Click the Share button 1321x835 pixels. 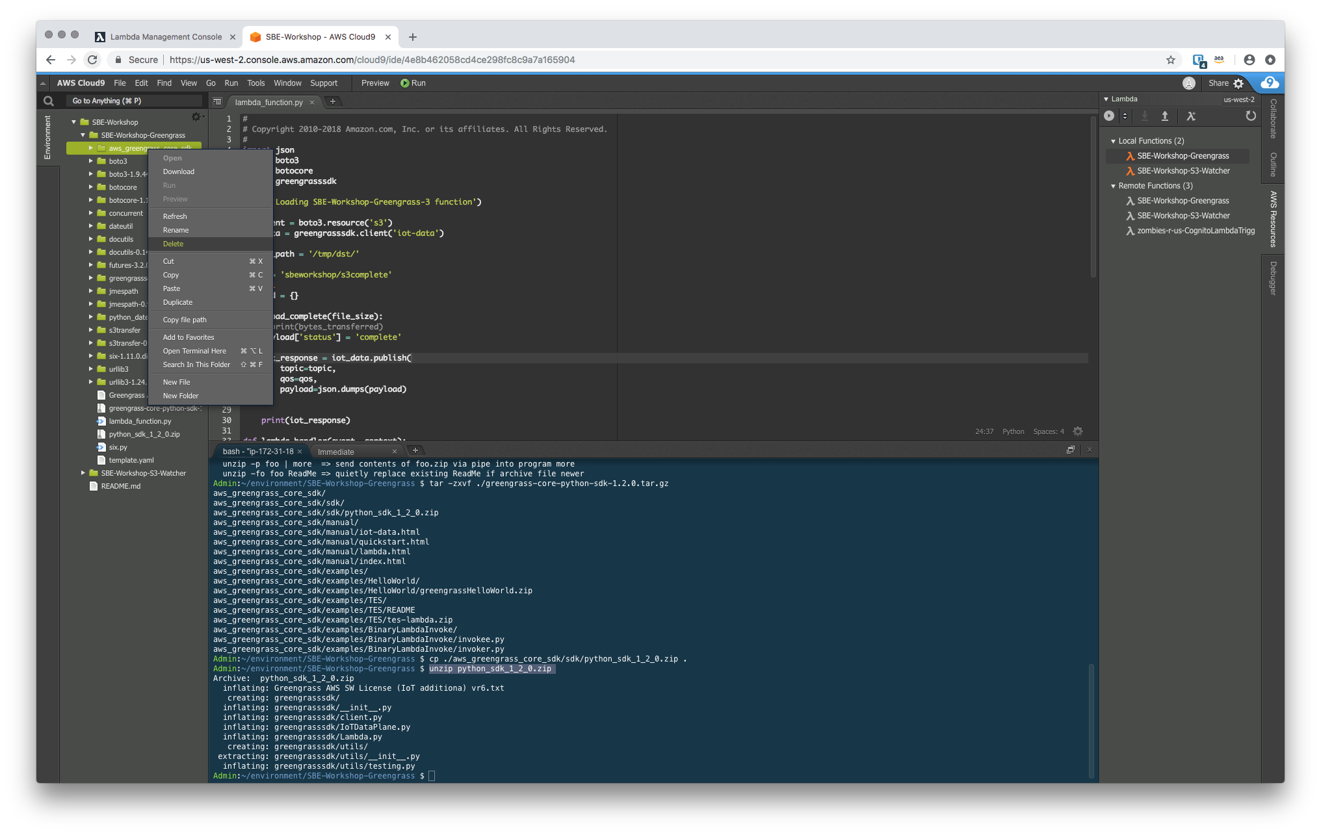tap(1218, 83)
